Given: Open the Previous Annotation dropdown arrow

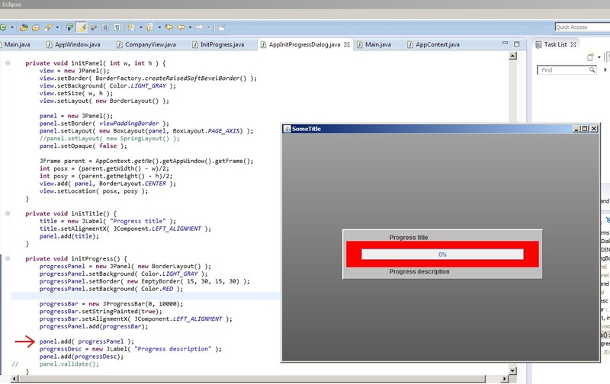Looking at the screenshot, I should [159, 27].
